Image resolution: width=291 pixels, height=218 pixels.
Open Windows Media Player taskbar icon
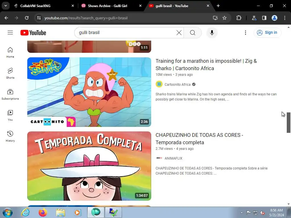(78, 212)
